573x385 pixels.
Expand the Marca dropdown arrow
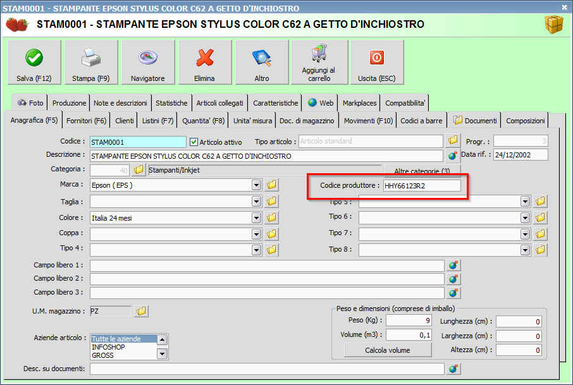pos(257,185)
